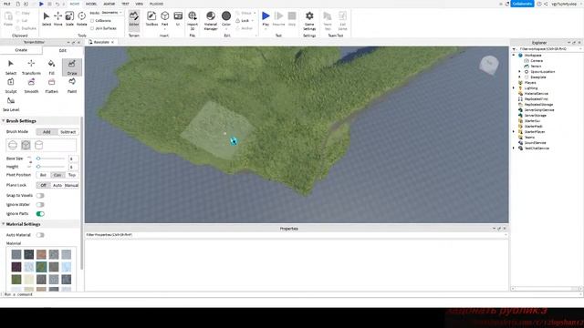584x328 pixels.
Task: Collapse the Material Settings section
Action: (x=4, y=224)
